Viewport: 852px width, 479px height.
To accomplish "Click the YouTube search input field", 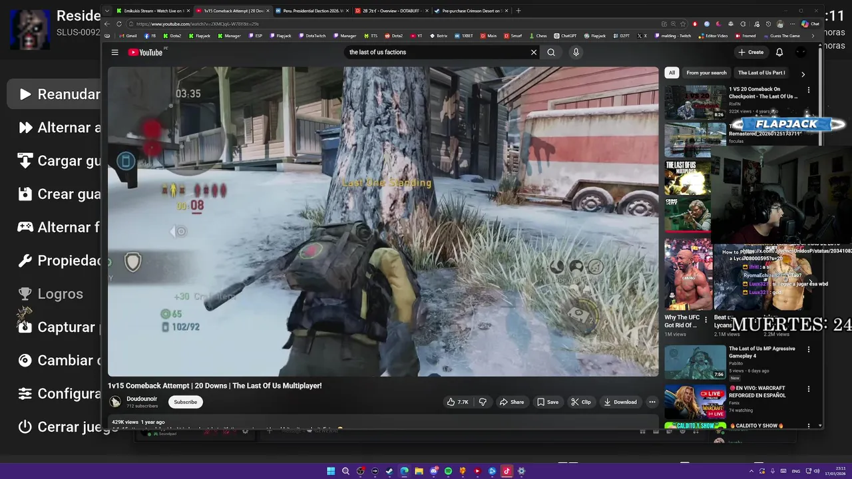I will (437, 52).
